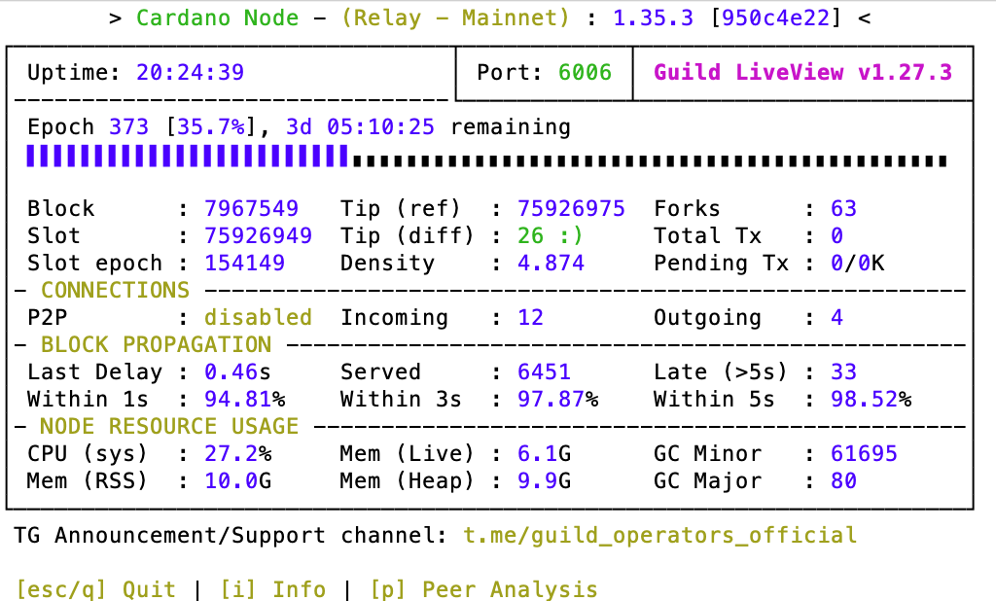Click the epoch number 373
The width and height of the screenshot is (996, 601).
(x=129, y=126)
